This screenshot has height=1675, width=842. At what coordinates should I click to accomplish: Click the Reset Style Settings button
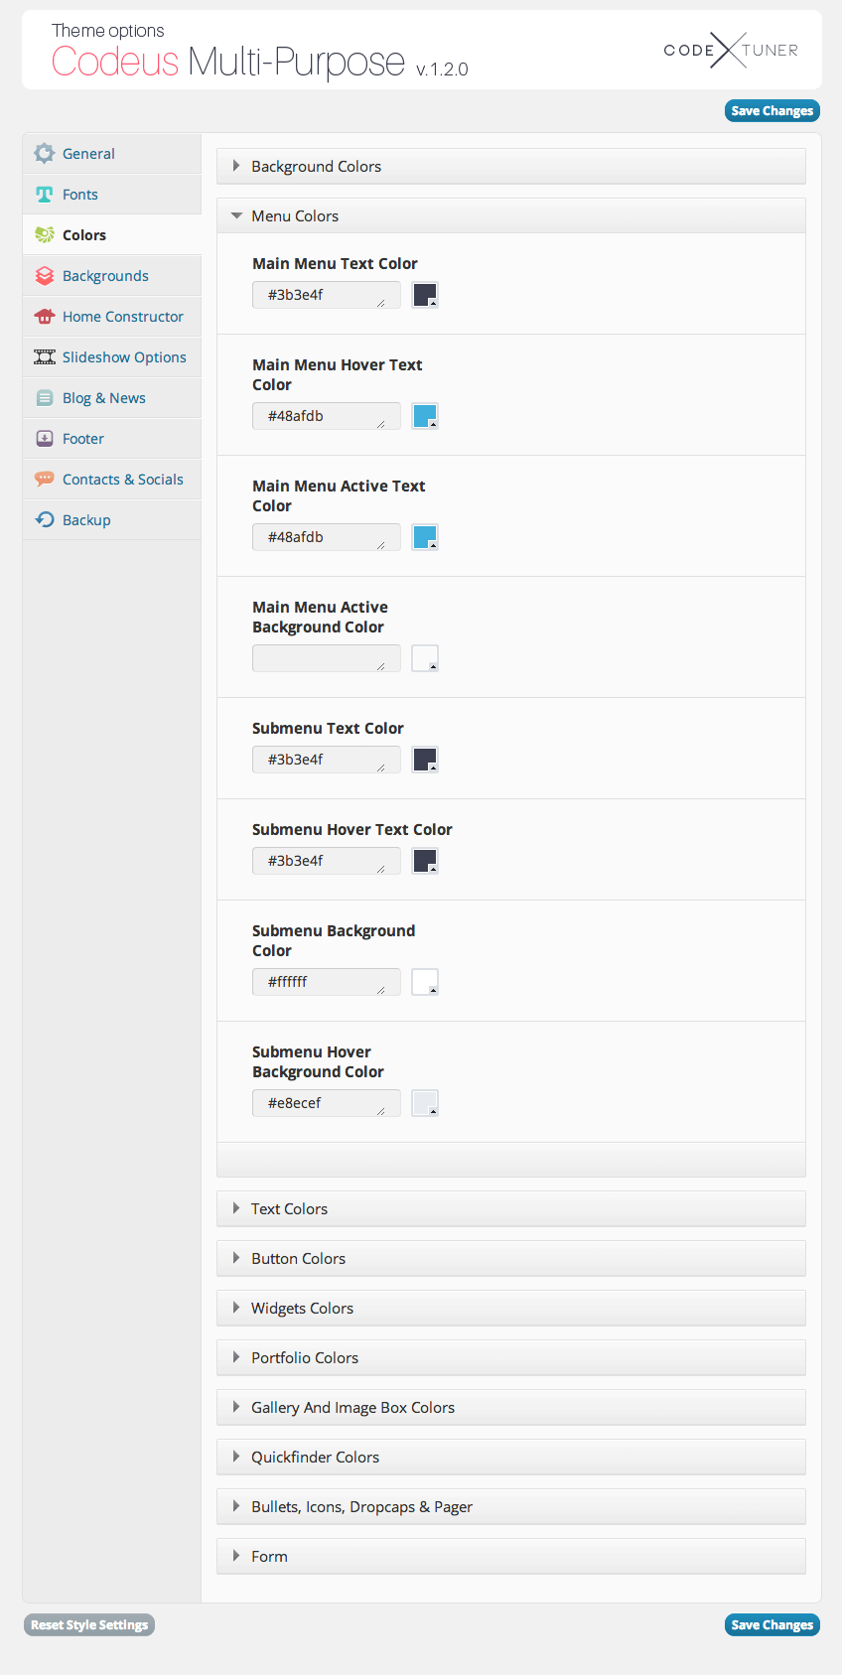point(89,1624)
